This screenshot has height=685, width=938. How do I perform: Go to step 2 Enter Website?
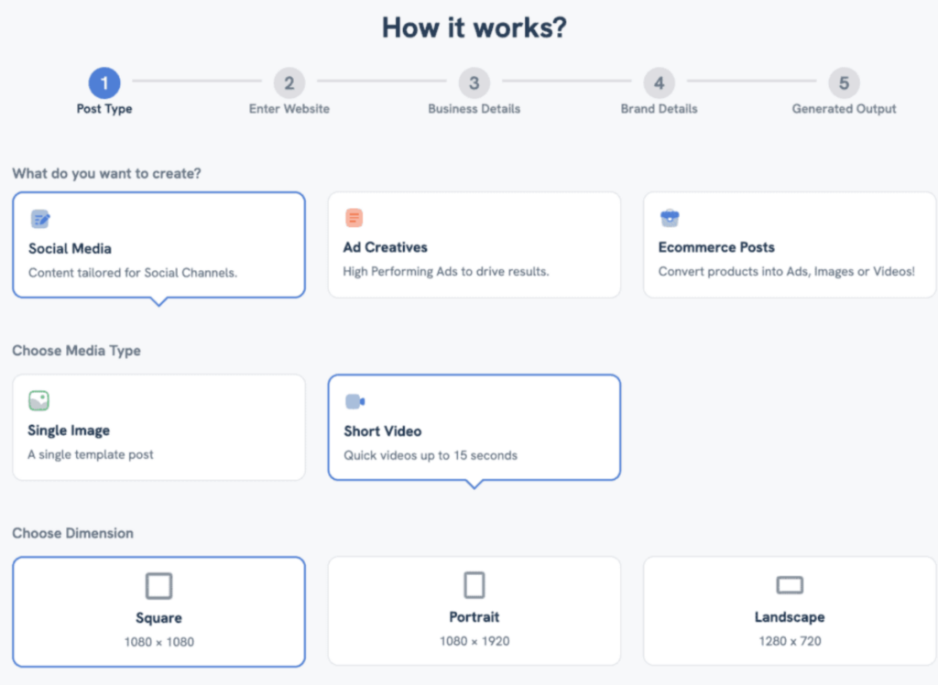pyautogui.click(x=289, y=84)
